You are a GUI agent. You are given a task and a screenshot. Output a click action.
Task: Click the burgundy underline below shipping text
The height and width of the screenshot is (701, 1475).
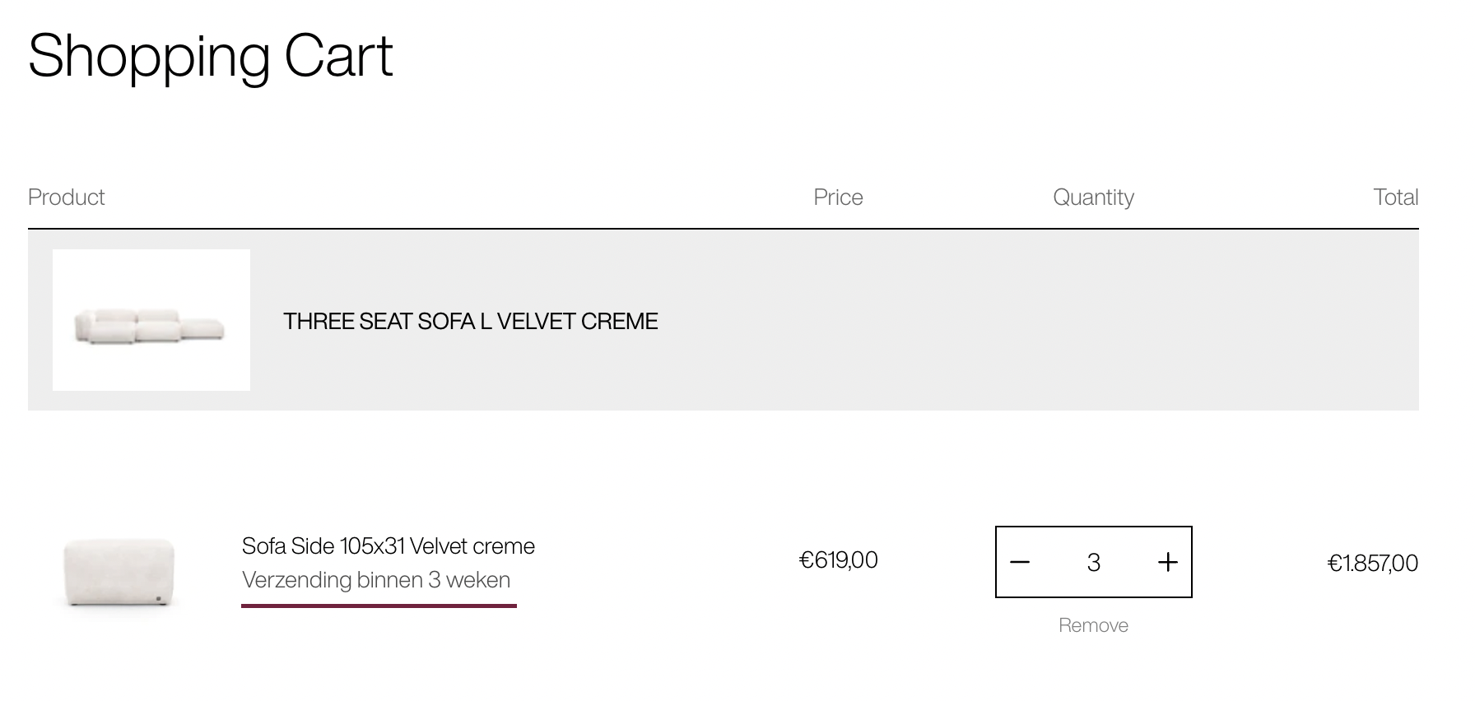(x=379, y=606)
